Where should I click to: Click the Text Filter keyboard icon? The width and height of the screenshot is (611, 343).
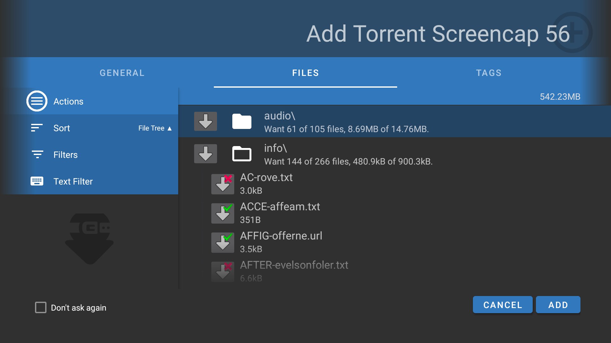coord(37,181)
